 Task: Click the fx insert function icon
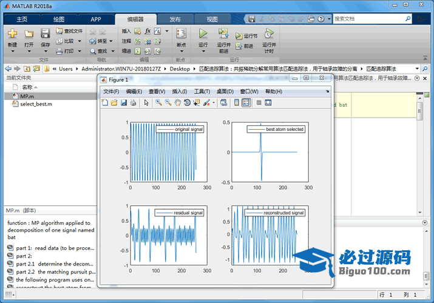[x=148, y=31]
